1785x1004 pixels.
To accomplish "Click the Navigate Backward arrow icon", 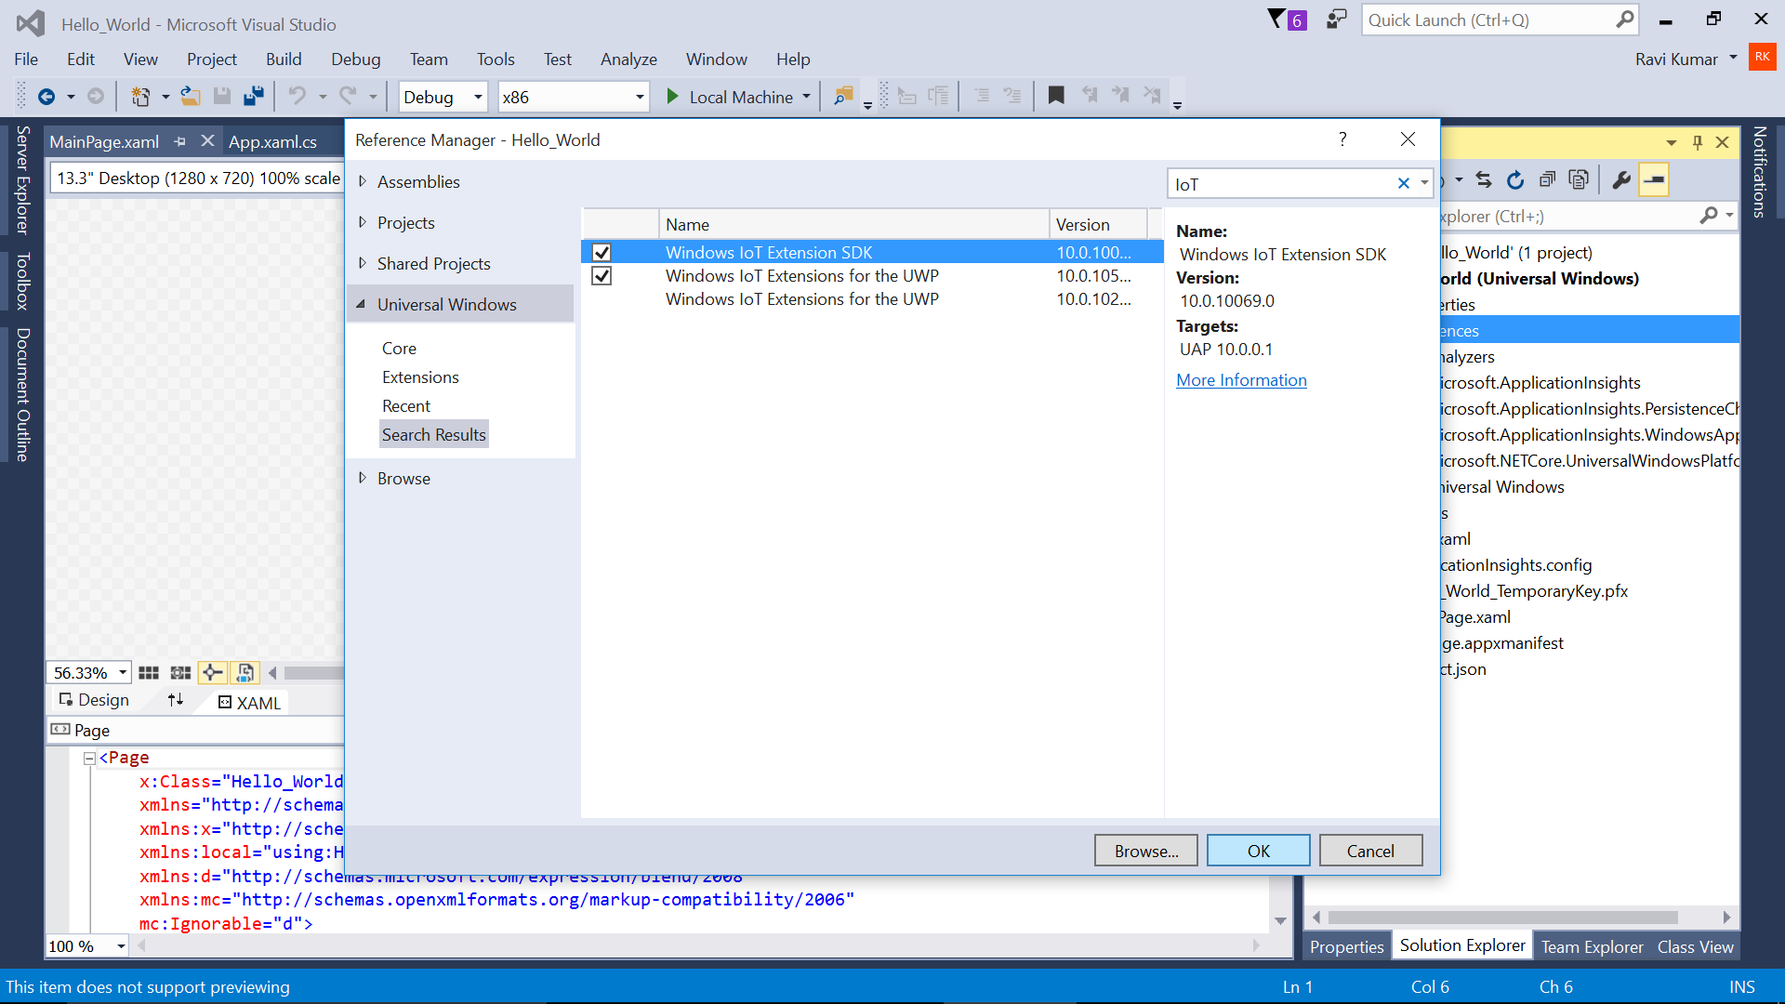I will (x=46, y=97).
